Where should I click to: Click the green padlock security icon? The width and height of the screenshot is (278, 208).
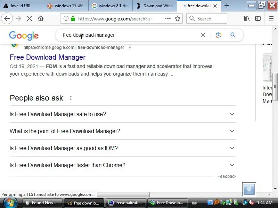click(x=73, y=18)
